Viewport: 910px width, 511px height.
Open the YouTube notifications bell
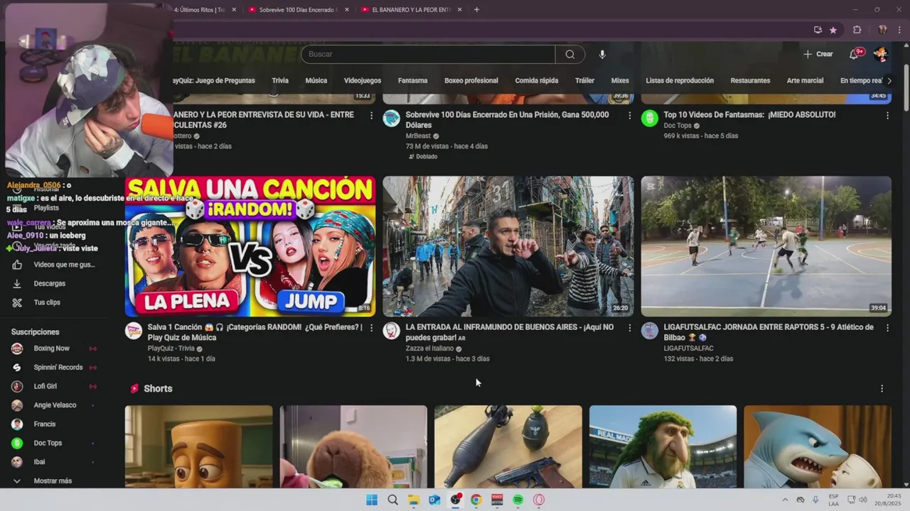tap(855, 54)
